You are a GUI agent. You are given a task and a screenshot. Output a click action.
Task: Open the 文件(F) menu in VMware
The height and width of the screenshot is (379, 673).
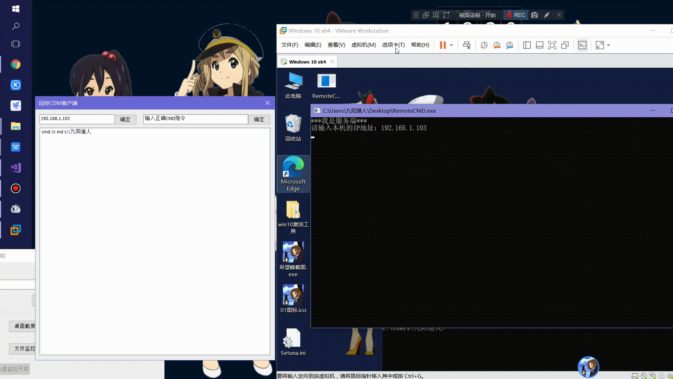[290, 45]
